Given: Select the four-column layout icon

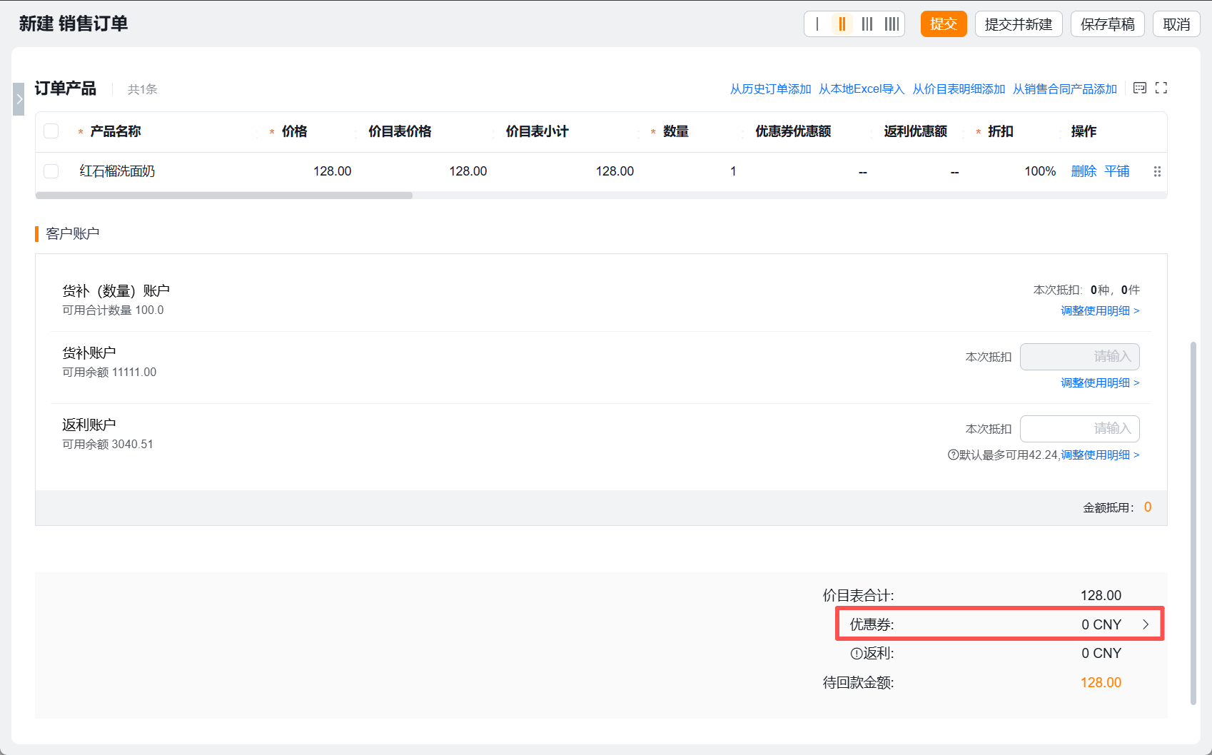Looking at the screenshot, I should [892, 24].
